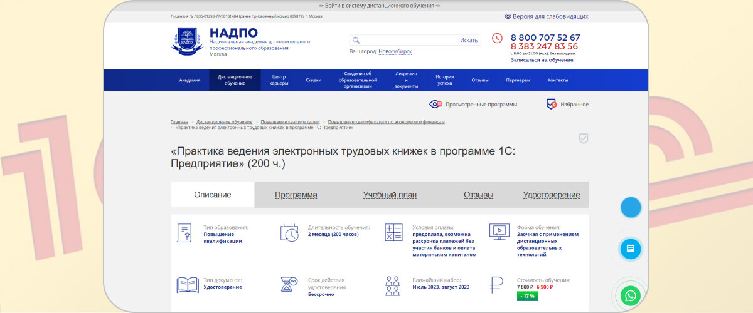
Task: Click the green -17% discount badge
Action: coord(527,296)
